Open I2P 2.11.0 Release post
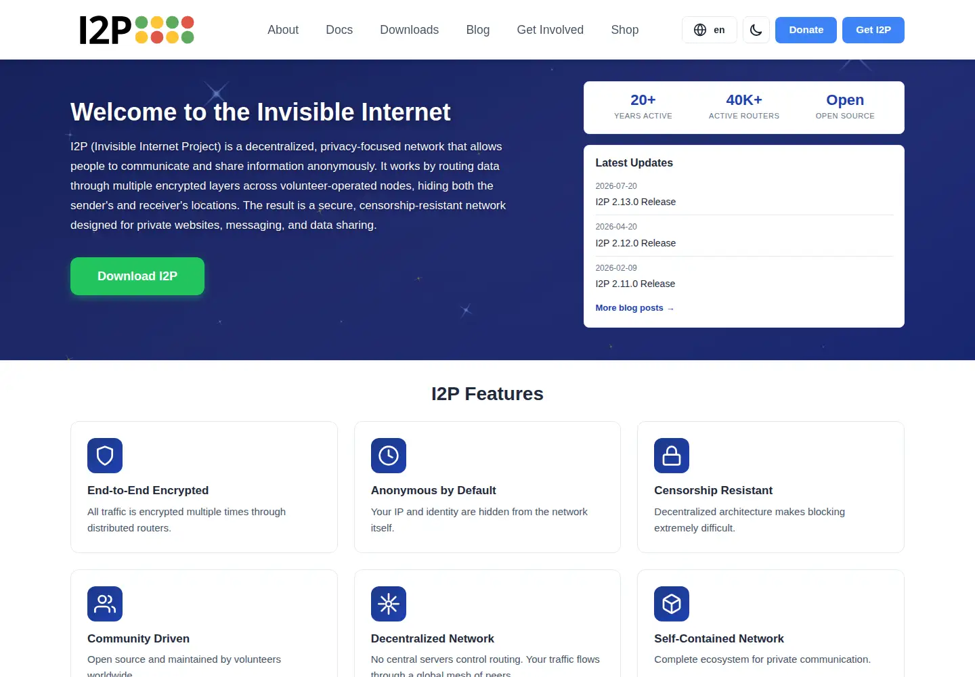The width and height of the screenshot is (975, 677). pyautogui.click(x=635, y=284)
